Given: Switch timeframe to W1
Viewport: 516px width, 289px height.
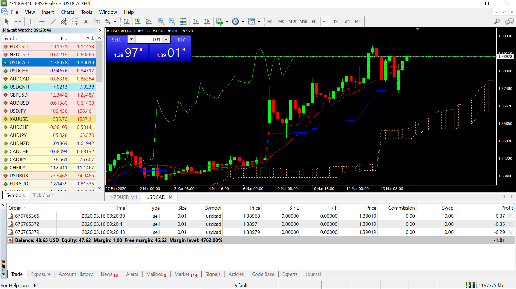Looking at the screenshot, I should click(x=347, y=22).
